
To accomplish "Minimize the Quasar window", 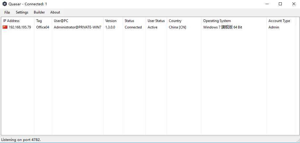I will click(267, 4).
